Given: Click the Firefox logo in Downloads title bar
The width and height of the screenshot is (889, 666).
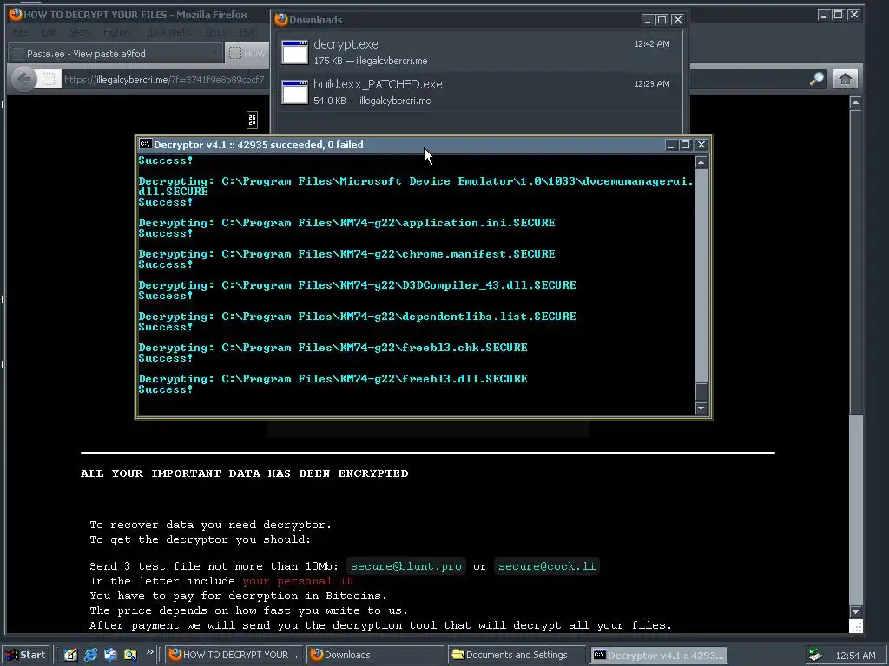Looking at the screenshot, I should point(280,20).
